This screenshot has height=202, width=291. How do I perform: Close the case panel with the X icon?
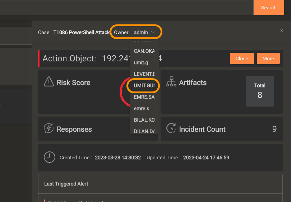click(282, 30)
